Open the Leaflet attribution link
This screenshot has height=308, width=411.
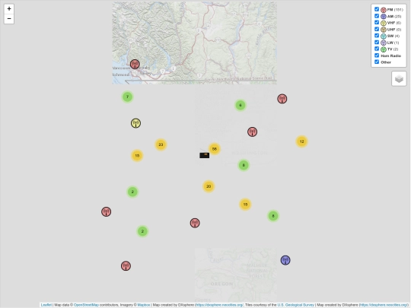(x=46, y=305)
